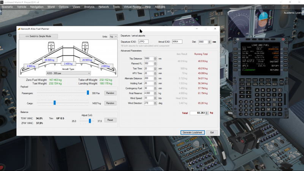The width and height of the screenshot is (304, 171).
Task: Click left line select key beside LOADSHEET
Action: tap(236, 70)
